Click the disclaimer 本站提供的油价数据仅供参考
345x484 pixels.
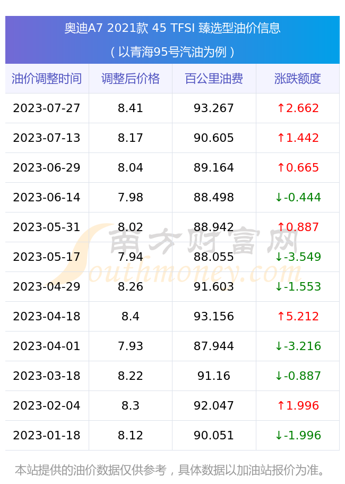click(91, 470)
